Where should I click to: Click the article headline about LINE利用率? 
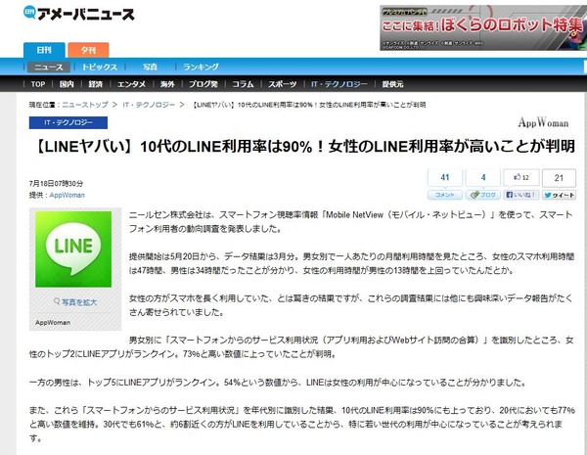(x=304, y=147)
